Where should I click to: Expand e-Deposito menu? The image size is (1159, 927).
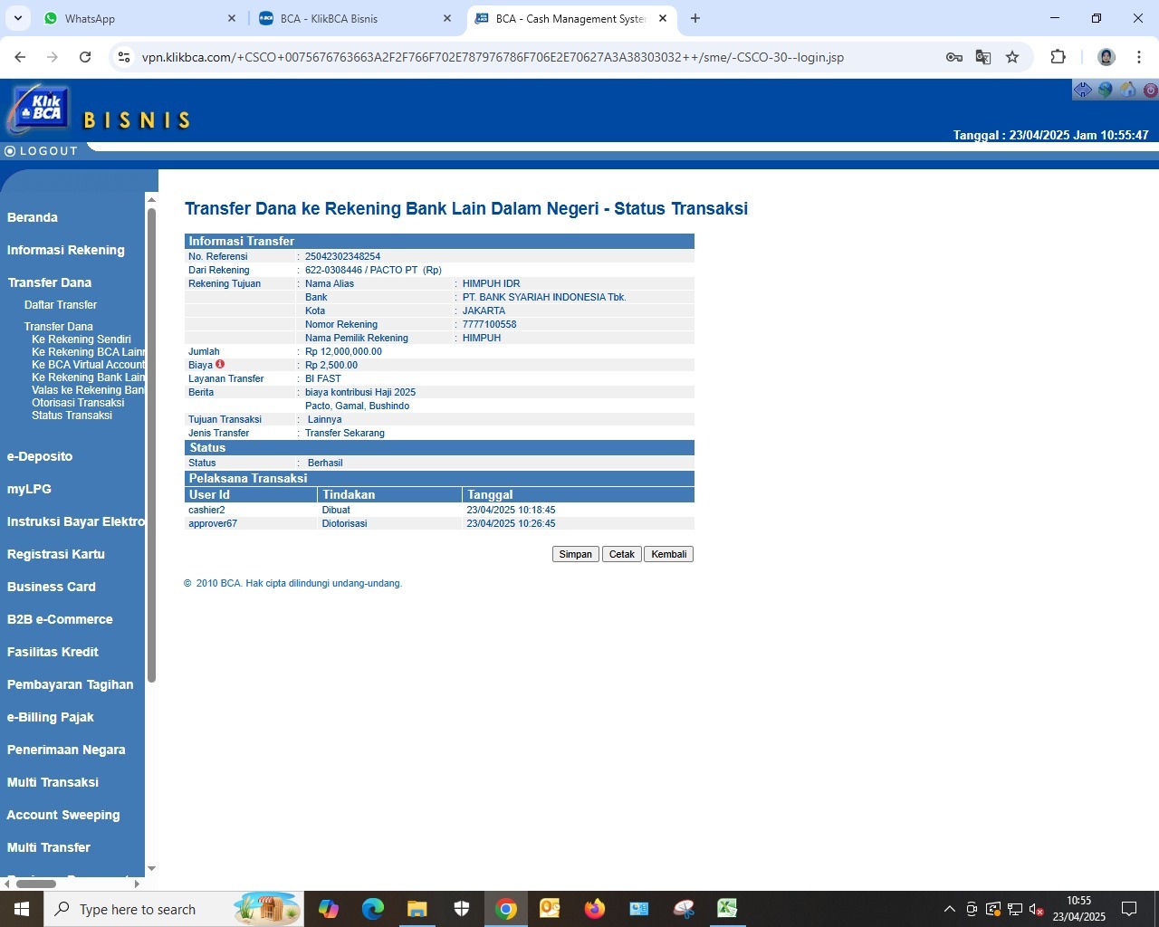tap(40, 456)
